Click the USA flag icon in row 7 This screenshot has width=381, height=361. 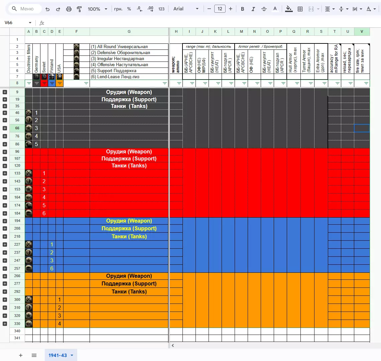(59, 77)
